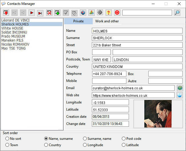Click the Change date field

[110, 124]
